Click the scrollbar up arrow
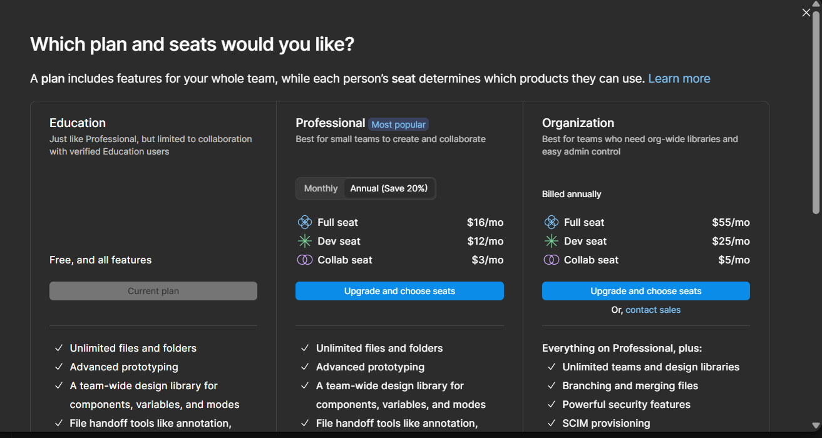 click(816, 5)
